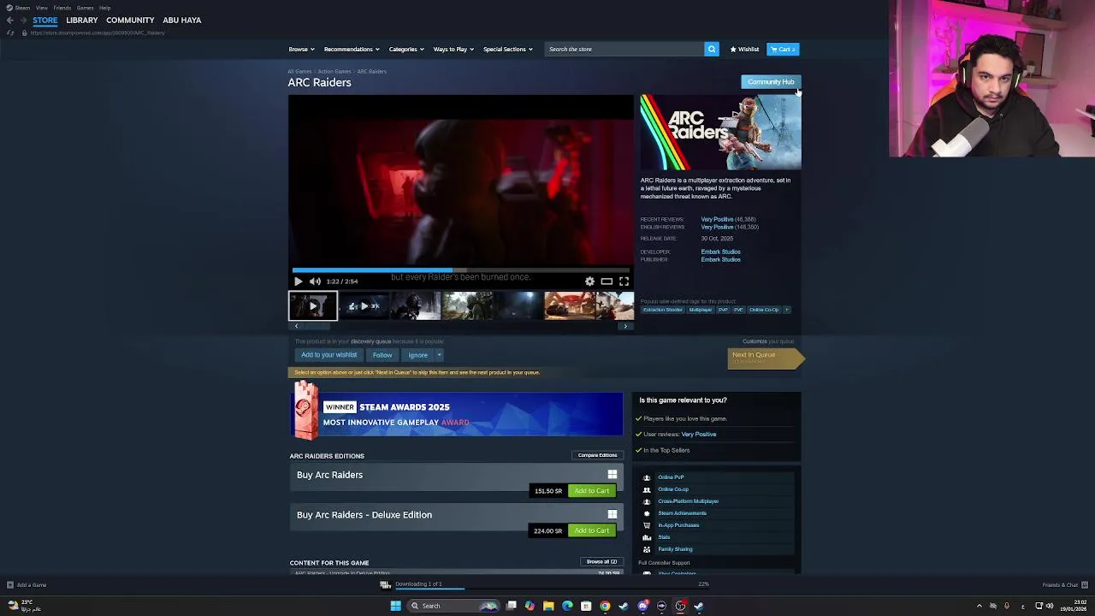Open Compare Editions
The width and height of the screenshot is (1095, 616).
[x=597, y=455]
